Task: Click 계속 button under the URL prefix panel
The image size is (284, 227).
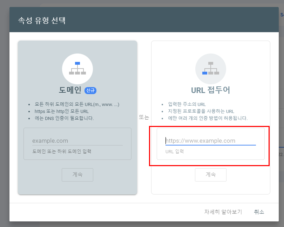Action: [x=211, y=175]
